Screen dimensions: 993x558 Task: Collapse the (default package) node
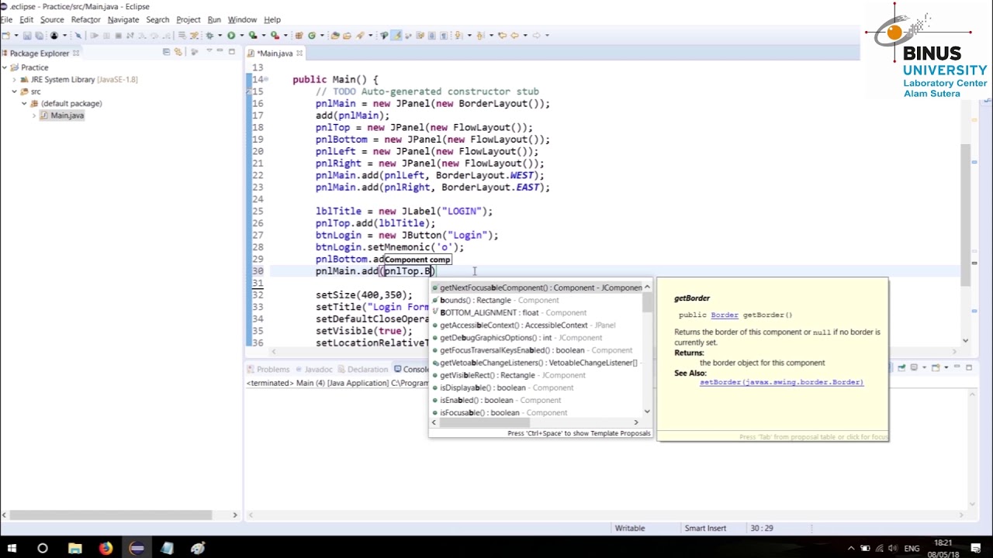(x=24, y=103)
